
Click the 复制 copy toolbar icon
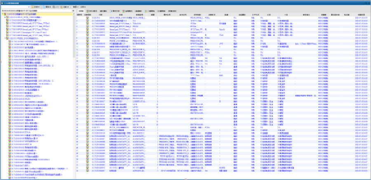coord(46,7)
